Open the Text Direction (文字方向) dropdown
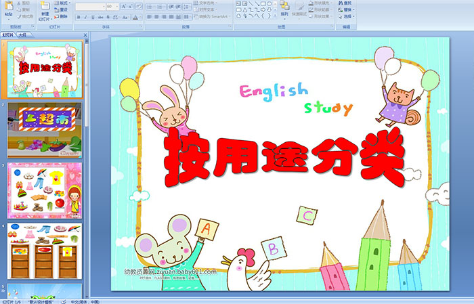This screenshot has height=304, width=474. pos(205,3)
